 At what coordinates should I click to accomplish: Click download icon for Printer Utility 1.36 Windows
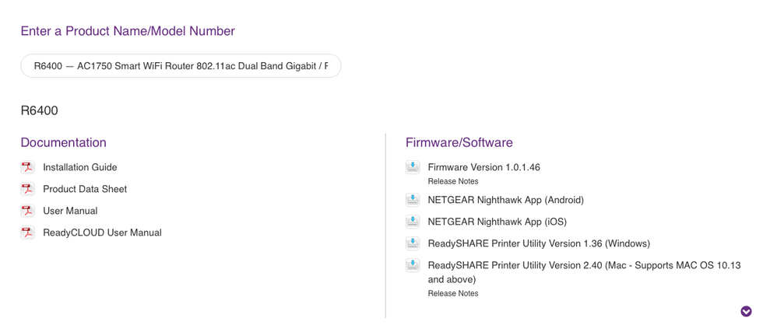(413, 243)
